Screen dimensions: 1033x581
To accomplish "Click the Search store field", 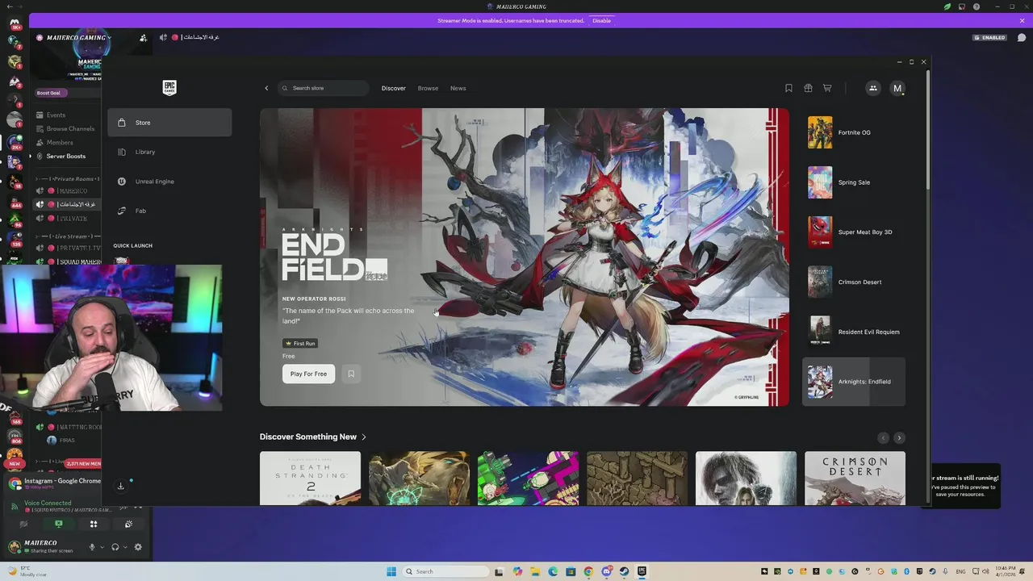I will pyautogui.click(x=323, y=88).
